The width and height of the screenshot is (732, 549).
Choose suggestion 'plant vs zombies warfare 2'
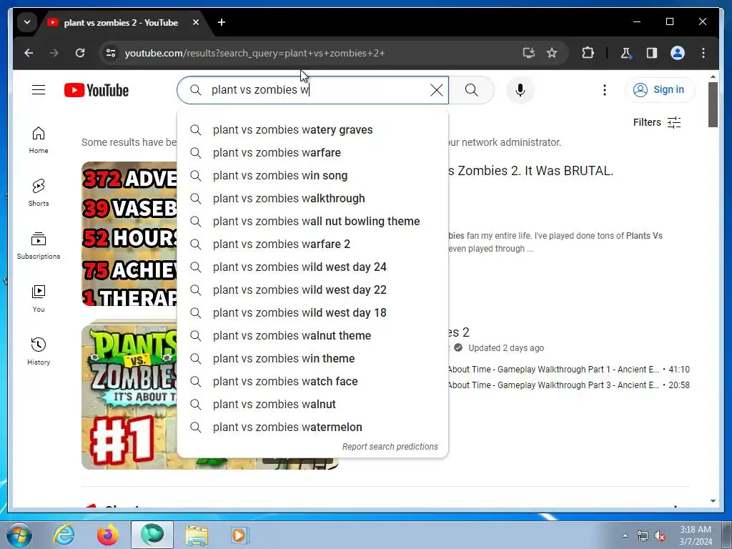coord(312,244)
